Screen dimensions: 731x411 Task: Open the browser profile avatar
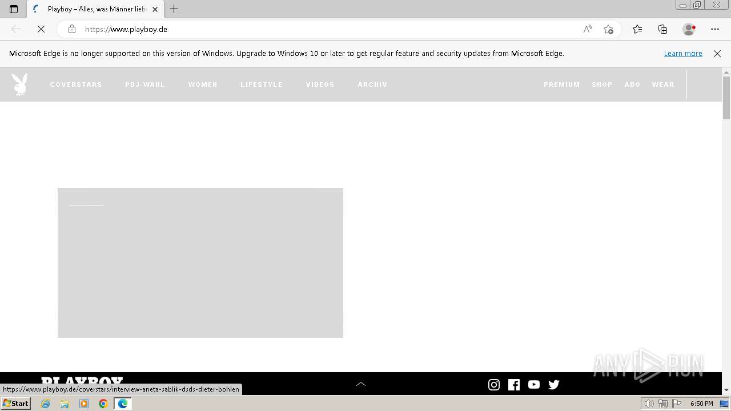pos(689,29)
